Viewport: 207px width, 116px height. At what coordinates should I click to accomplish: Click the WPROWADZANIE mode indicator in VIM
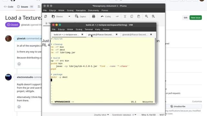[62, 102]
